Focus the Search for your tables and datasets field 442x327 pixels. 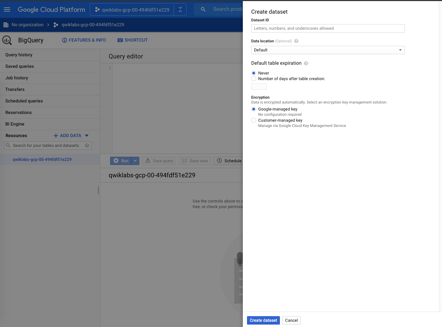click(x=48, y=145)
